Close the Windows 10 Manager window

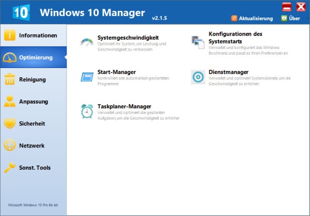(301, 7)
